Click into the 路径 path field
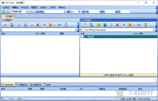Screen dimensions: 158x101 pyautogui.click(x=125, y=12)
